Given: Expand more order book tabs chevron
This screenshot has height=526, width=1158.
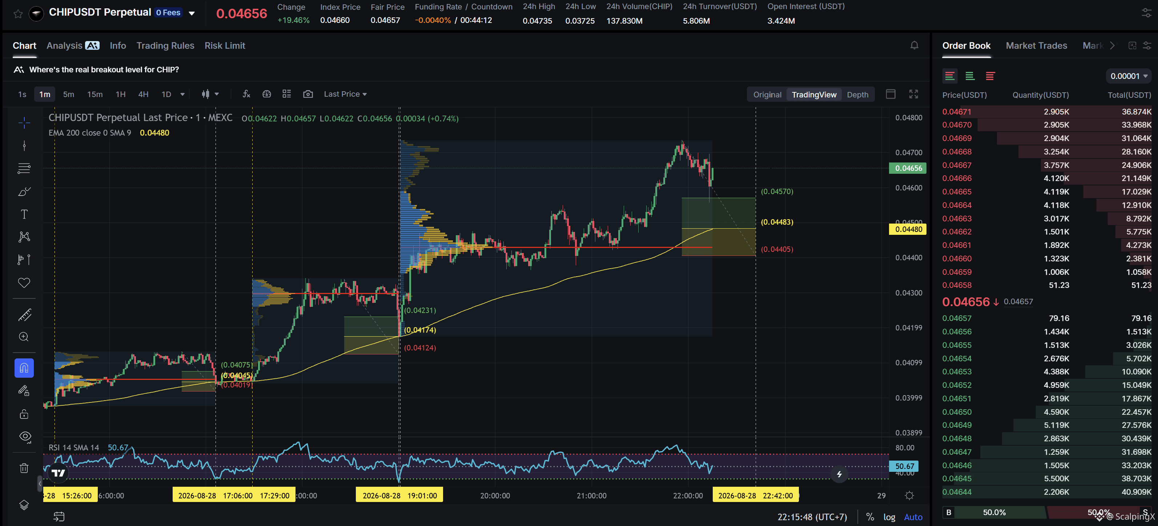Looking at the screenshot, I should pos(1112,45).
